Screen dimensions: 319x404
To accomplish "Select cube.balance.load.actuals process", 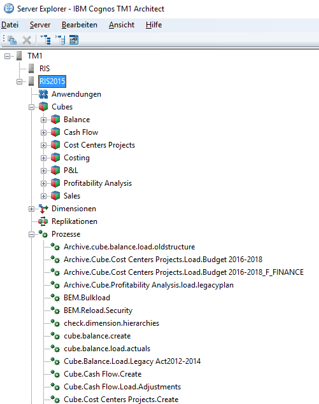I will pyautogui.click(x=107, y=349).
